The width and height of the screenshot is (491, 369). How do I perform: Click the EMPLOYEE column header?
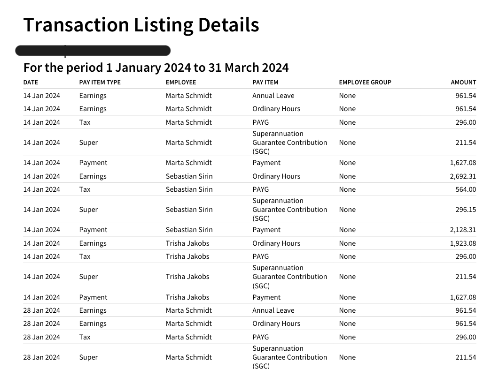pos(181,83)
